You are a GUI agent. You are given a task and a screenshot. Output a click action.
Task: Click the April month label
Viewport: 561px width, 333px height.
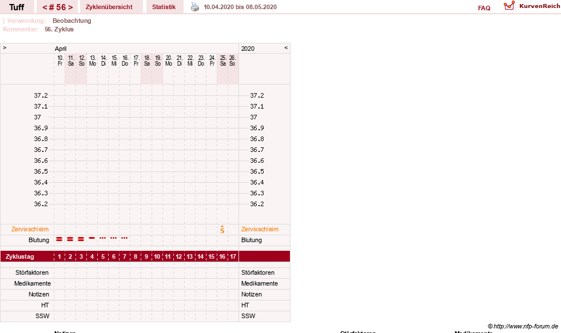[x=61, y=49]
